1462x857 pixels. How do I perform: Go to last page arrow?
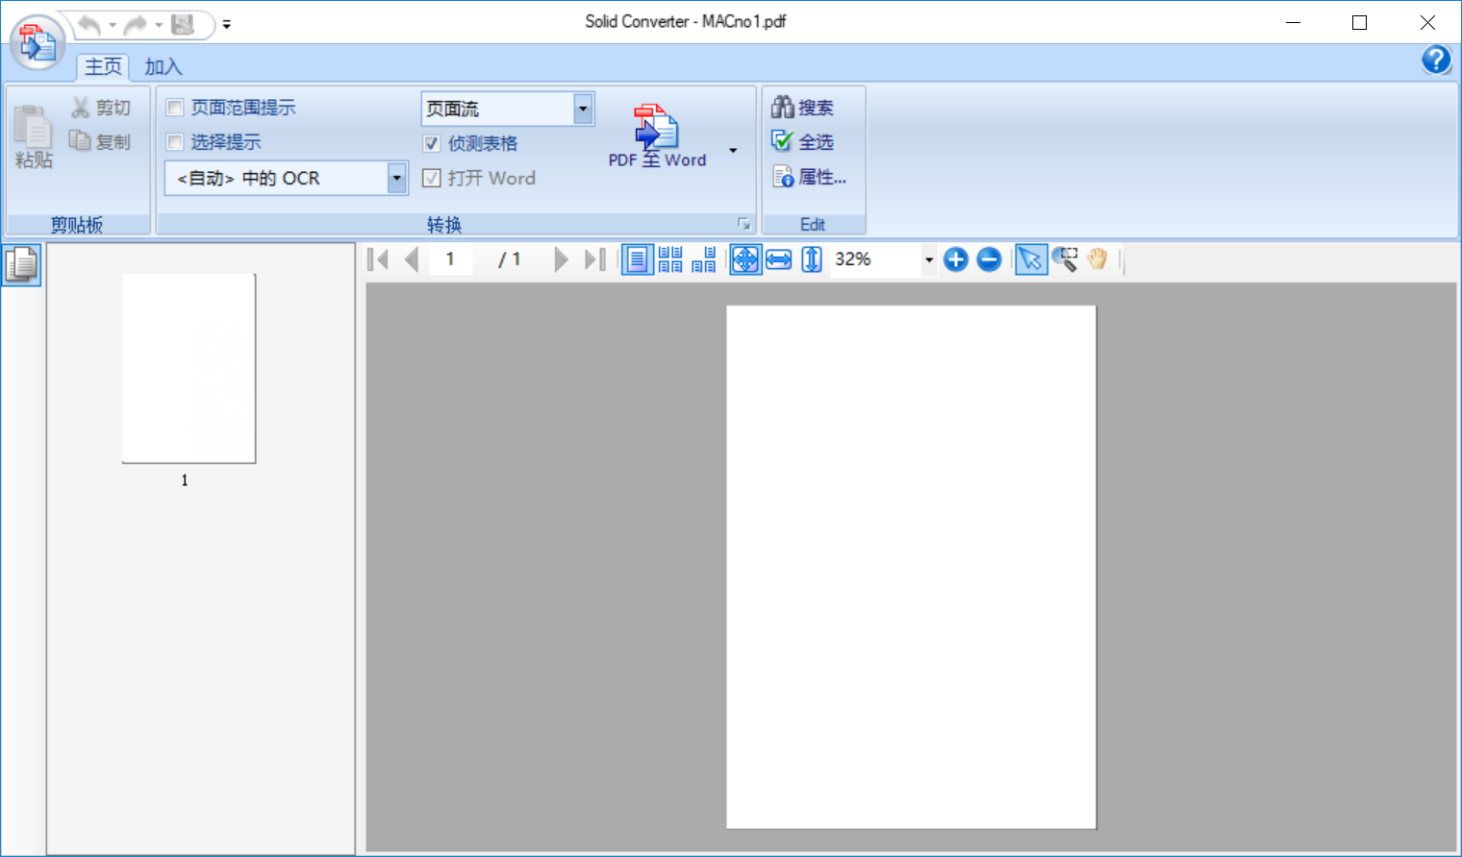pos(595,259)
